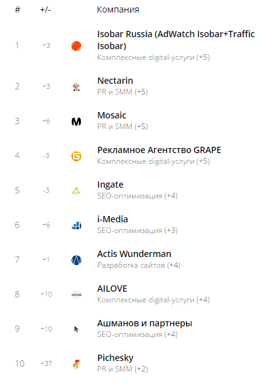Click the red Isobar Russia logo icon
This screenshot has height=383, width=265.
tap(76, 46)
